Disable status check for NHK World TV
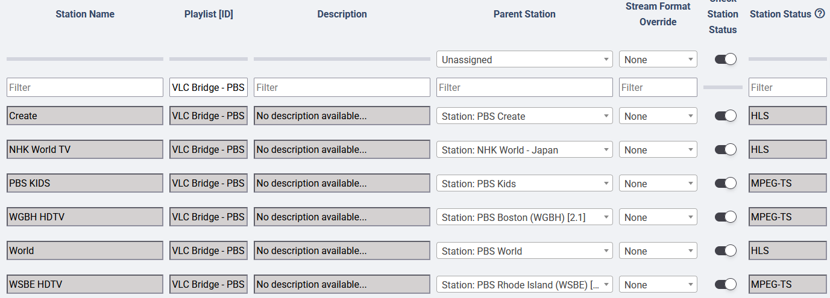 (725, 150)
